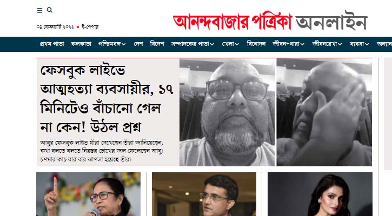Image resolution: width=392 pixels, height=216 pixels.
Task: Expand the খেলা dropdown
Action: click(230, 44)
